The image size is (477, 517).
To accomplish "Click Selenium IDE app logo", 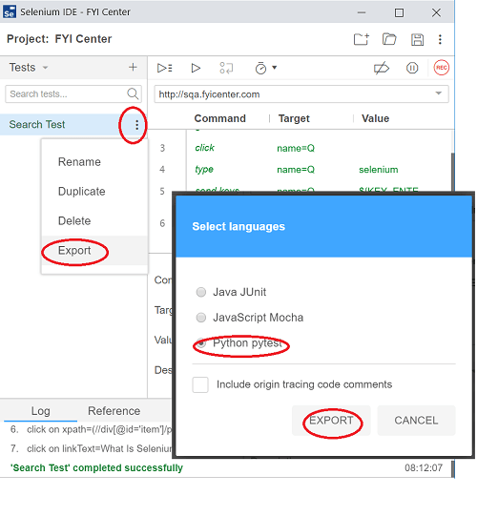I will pos(10,11).
